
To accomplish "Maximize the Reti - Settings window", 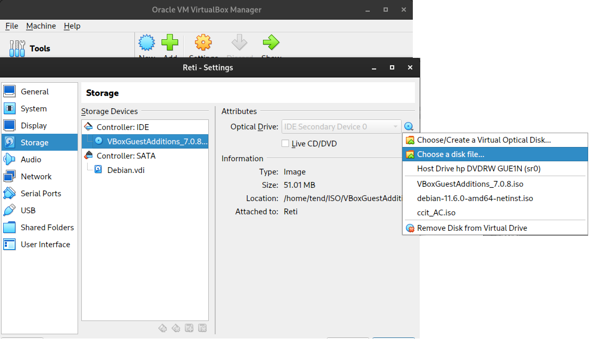I will pyautogui.click(x=392, y=68).
